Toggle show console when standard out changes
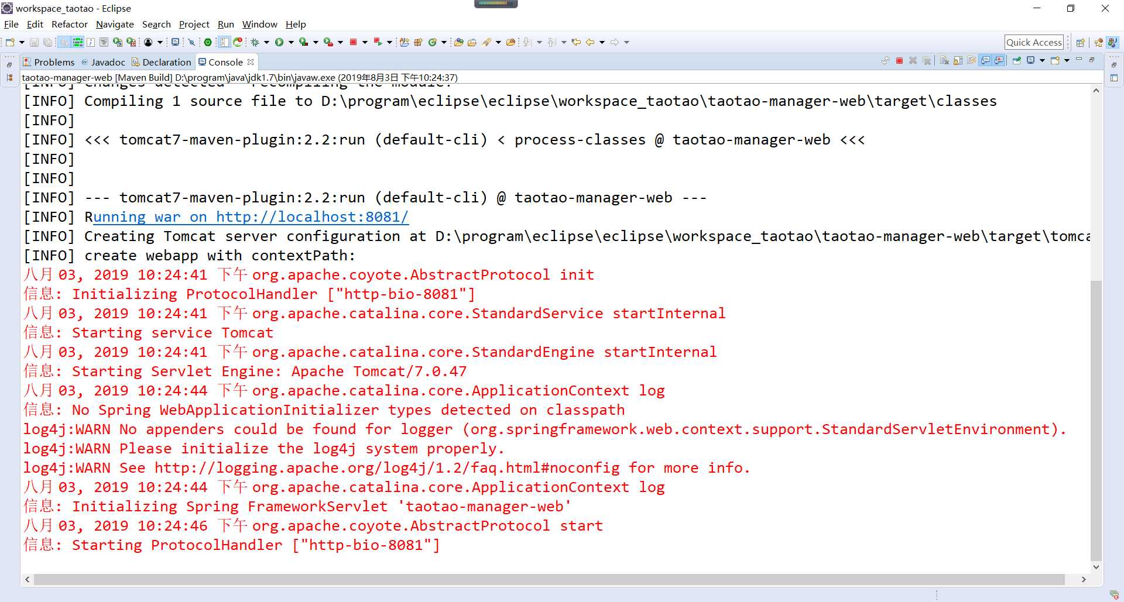 click(985, 60)
